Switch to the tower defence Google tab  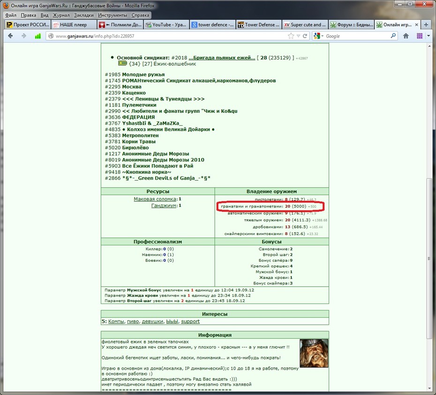(212, 25)
